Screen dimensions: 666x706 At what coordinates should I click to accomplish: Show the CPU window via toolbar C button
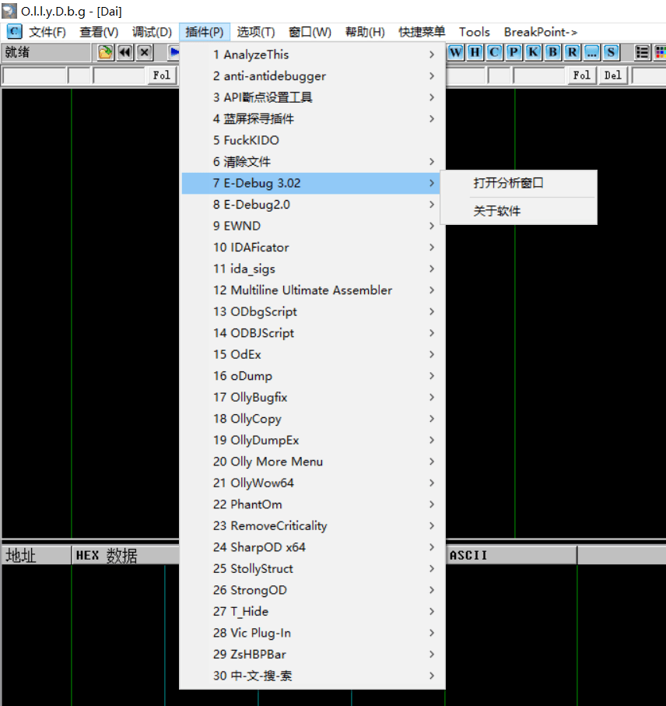494,53
